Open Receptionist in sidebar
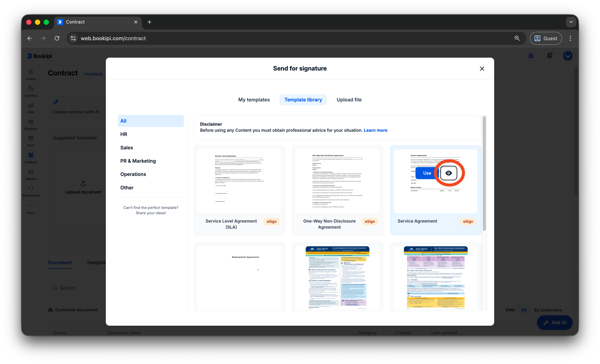The image size is (600, 364). pos(31,191)
